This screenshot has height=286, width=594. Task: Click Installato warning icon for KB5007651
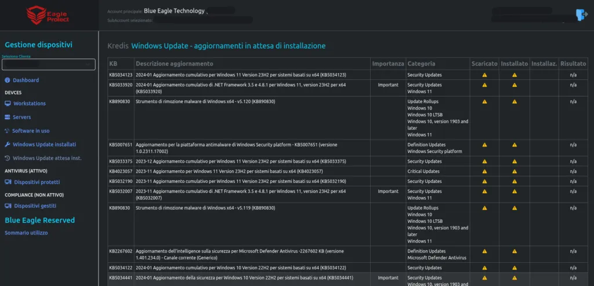tap(515, 145)
